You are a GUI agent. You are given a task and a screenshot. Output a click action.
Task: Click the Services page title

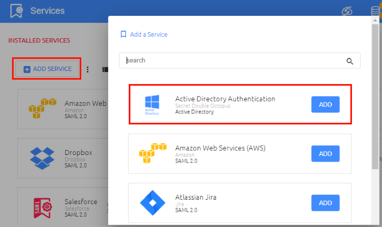47,11
